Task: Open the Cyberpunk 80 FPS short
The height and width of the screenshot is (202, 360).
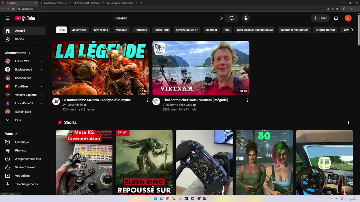Action: click(x=264, y=163)
